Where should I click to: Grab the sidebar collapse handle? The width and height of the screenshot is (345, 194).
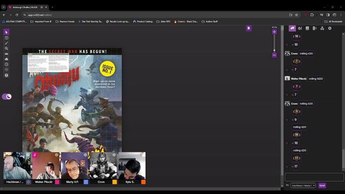click(282, 28)
